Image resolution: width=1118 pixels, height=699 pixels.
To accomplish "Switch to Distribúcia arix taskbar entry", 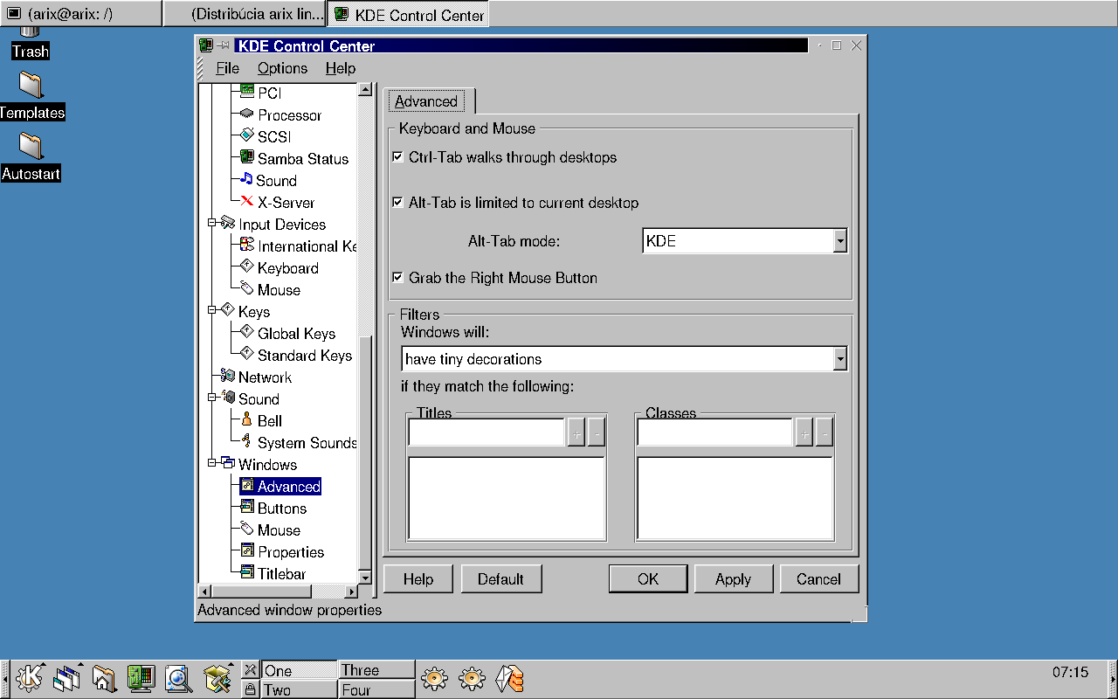I will [245, 14].
